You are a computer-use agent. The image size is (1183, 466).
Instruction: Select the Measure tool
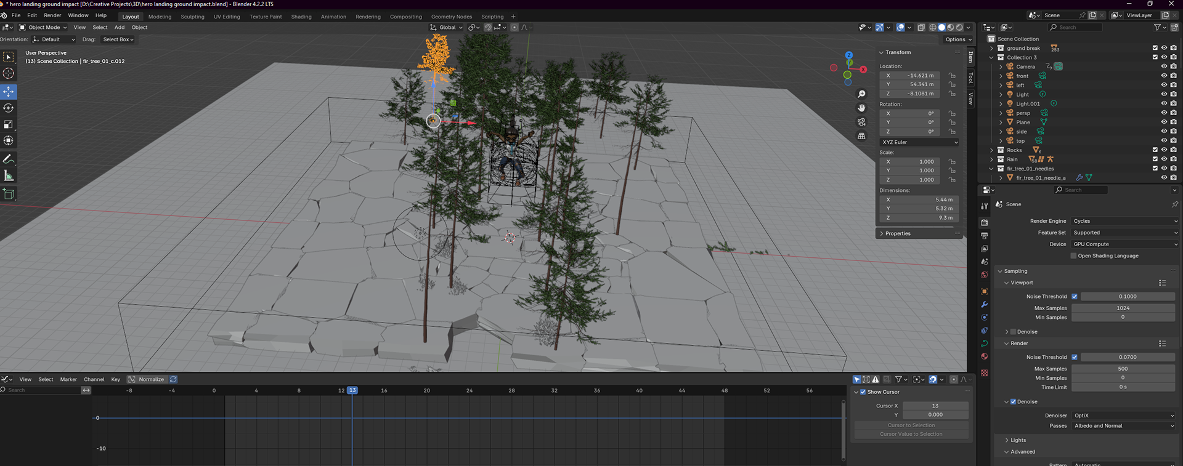(x=9, y=176)
